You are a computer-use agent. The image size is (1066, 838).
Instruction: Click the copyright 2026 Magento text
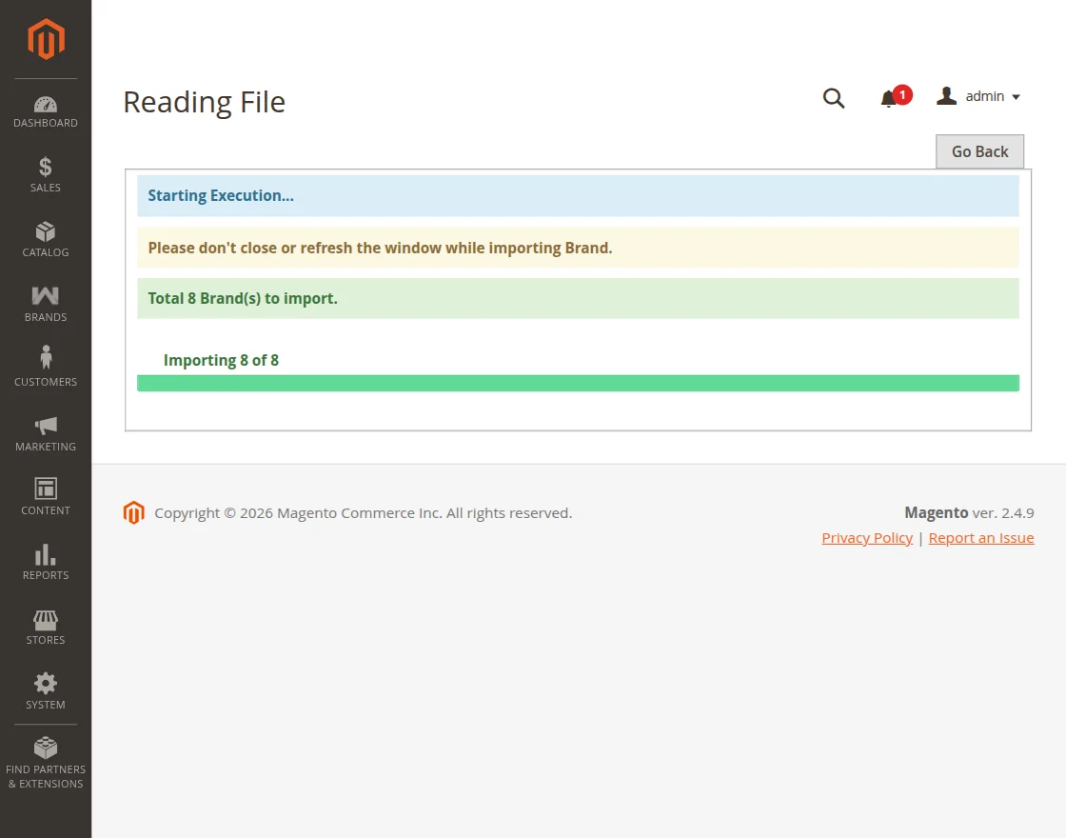click(x=363, y=513)
